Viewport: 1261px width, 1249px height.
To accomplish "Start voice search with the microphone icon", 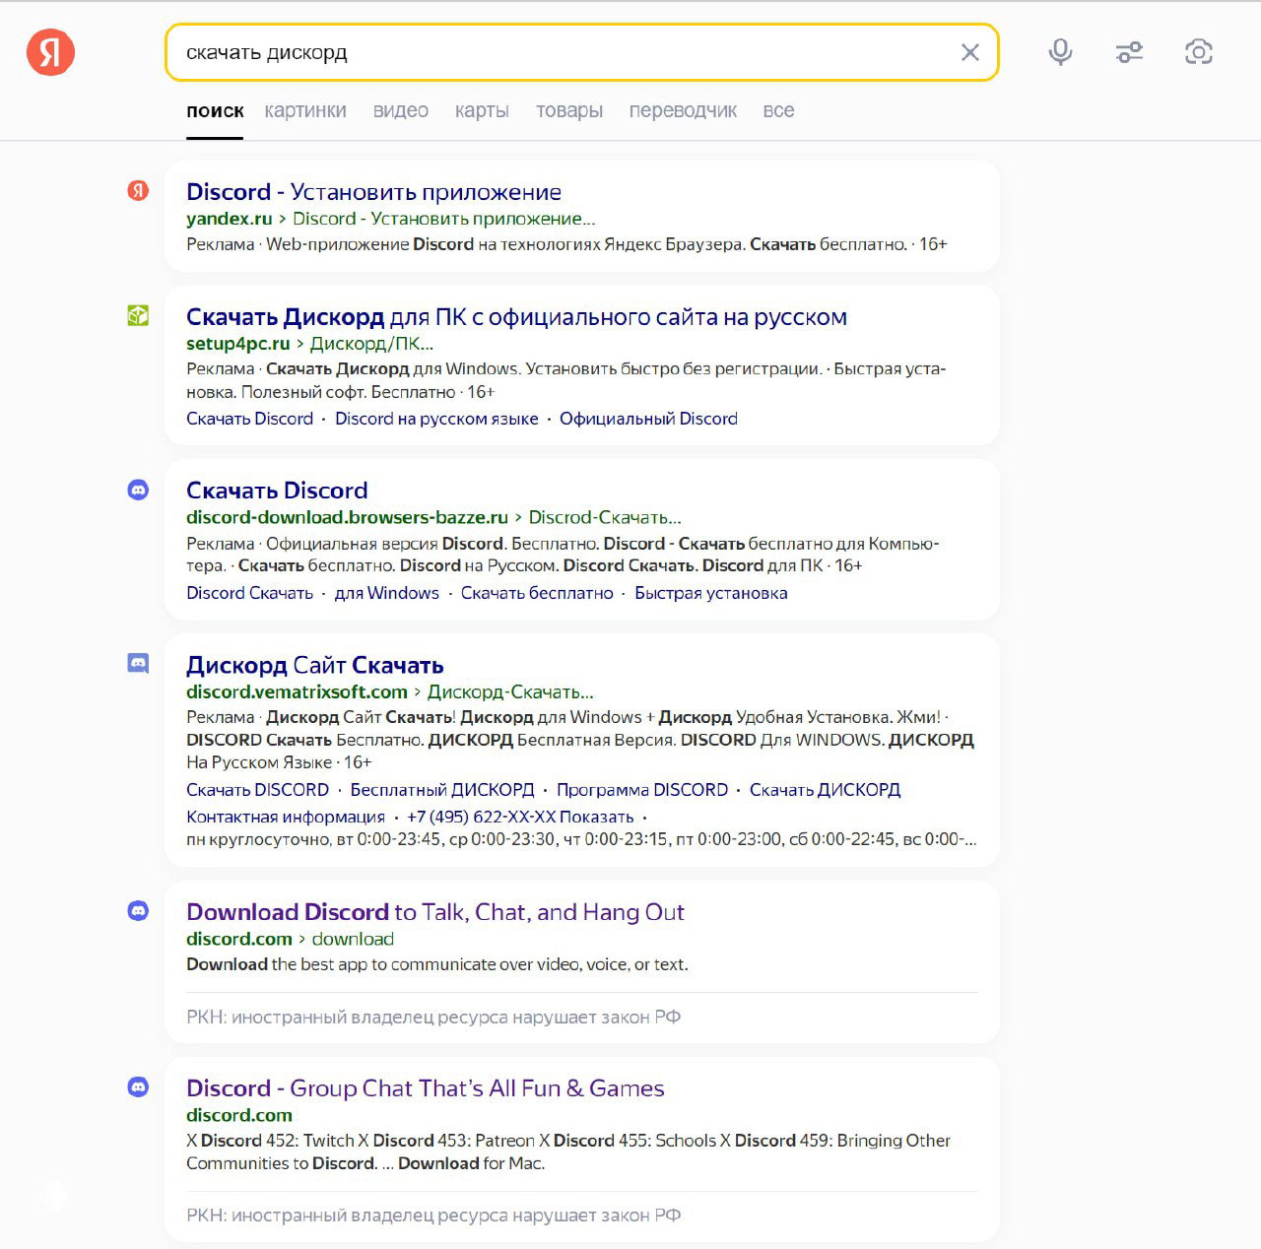I will pos(1060,52).
